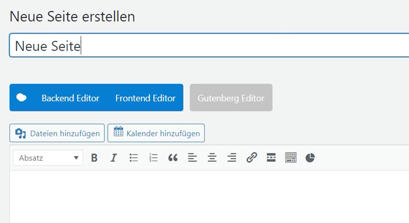
Task: Click the page title input field
Action: click(x=227, y=46)
